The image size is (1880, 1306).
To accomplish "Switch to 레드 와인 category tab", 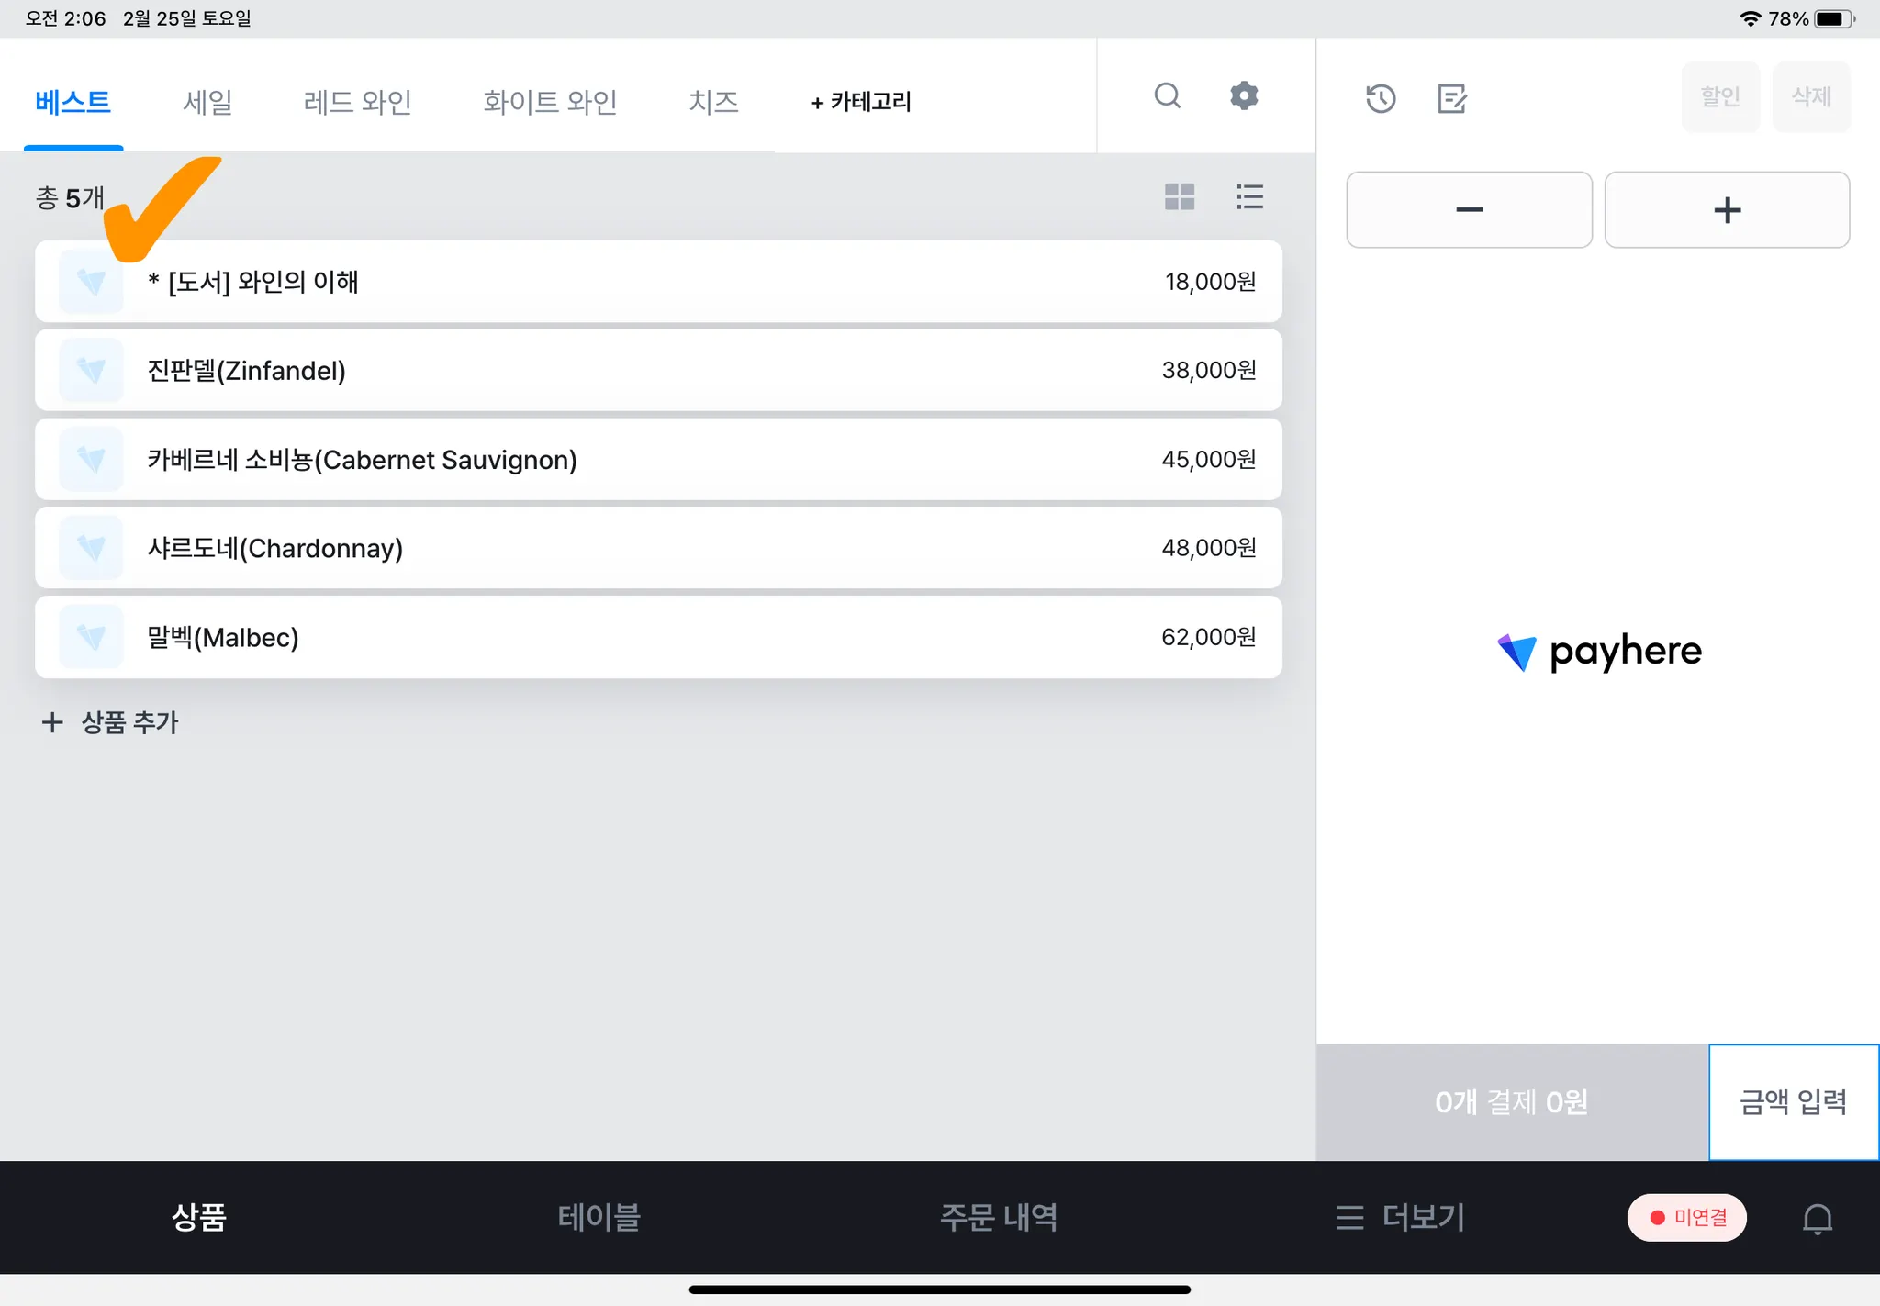I will tap(357, 101).
